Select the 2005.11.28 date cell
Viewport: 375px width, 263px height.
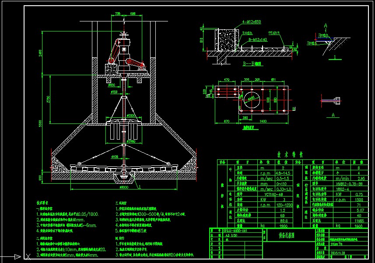click(x=339, y=253)
